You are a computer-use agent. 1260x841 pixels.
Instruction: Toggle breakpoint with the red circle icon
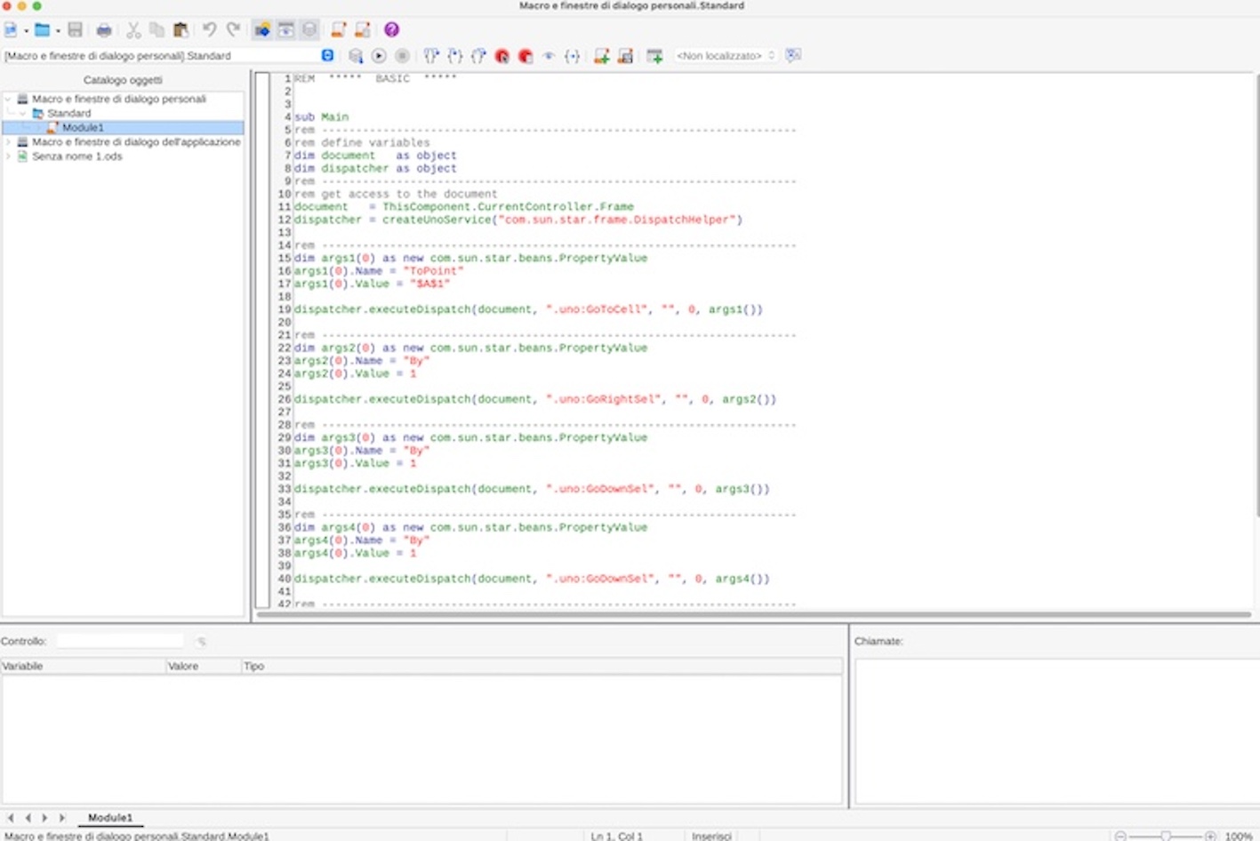coord(502,56)
